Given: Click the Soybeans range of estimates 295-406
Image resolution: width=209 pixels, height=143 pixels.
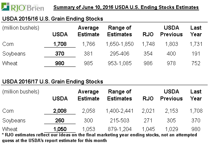Looking at the screenshot, I should coord(119,54).
